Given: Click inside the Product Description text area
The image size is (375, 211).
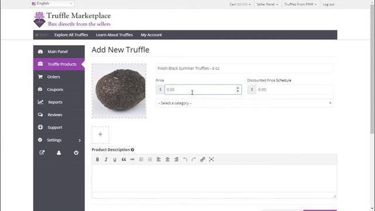Looking at the screenshot, I should coord(214,178).
